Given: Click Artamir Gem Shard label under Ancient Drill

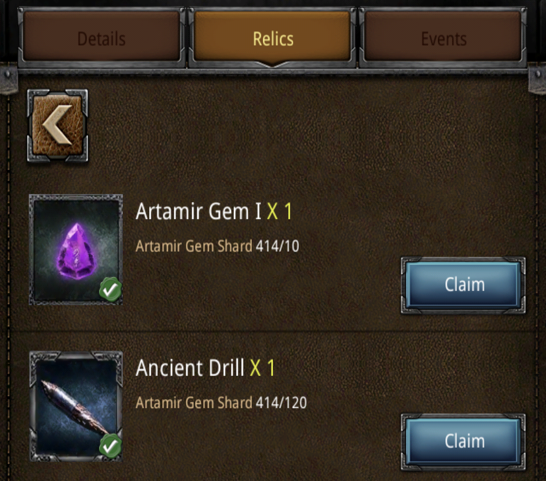Looking at the screenshot, I should coord(194,403).
